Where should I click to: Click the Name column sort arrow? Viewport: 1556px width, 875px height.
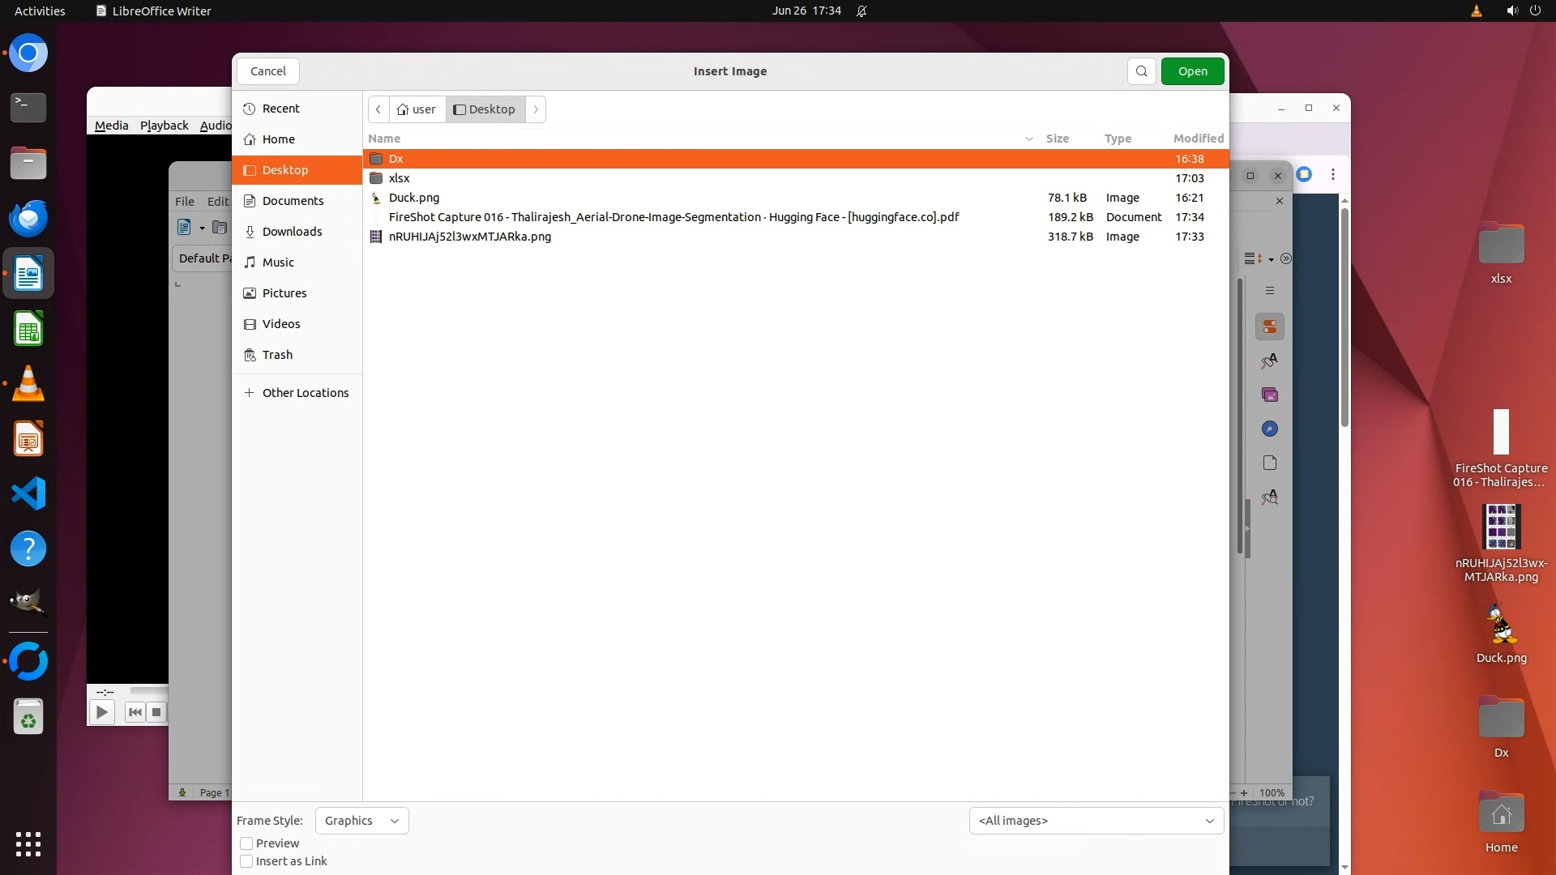pyautogui.click(x=1028, y=139)
